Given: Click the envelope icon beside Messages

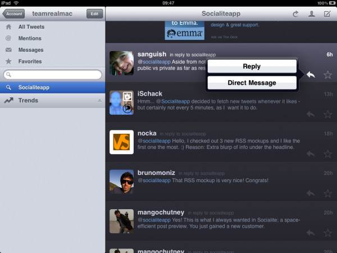Looking at the screenshot, I should coord(8,50).
